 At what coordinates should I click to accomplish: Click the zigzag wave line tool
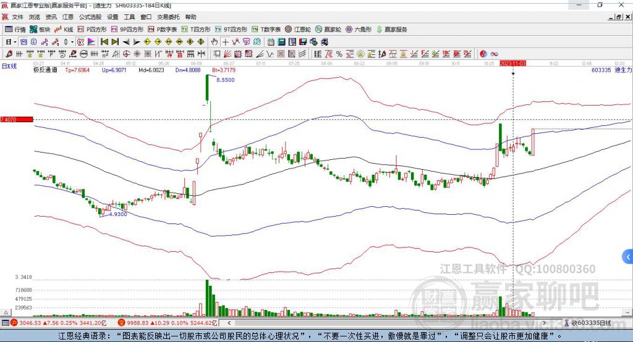(x=270, y=54)
